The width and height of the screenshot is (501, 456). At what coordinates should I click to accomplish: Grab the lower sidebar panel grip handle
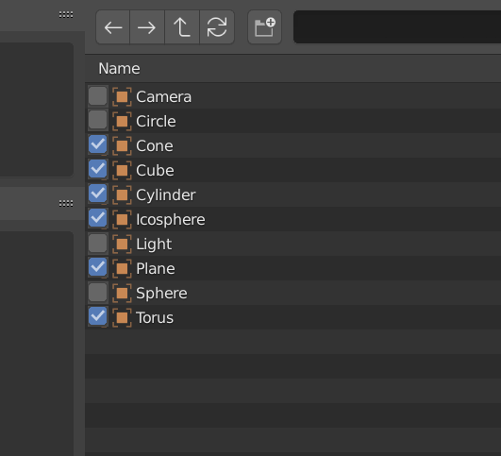coord(66,203)
